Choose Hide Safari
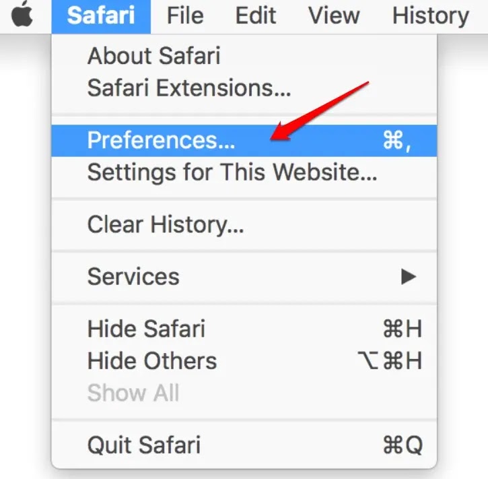 click(x=146, y=329)
